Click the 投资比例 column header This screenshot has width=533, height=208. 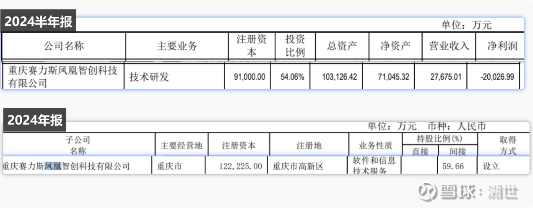[295, 46]
